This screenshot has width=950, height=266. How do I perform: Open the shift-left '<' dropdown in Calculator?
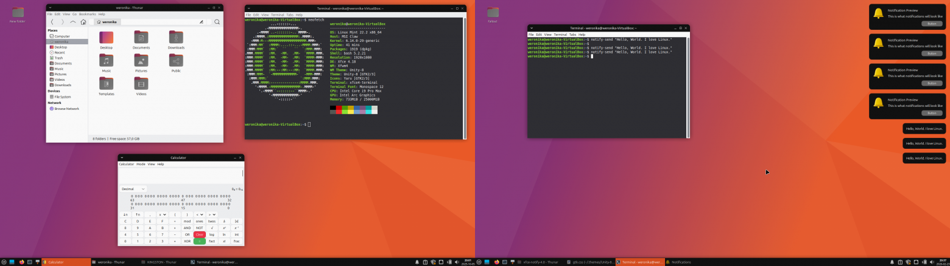coord(199,214)
